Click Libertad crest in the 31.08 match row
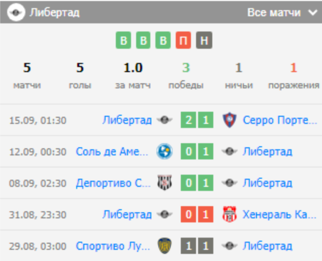Screen dimensions: 322x261 pos(165,214)
